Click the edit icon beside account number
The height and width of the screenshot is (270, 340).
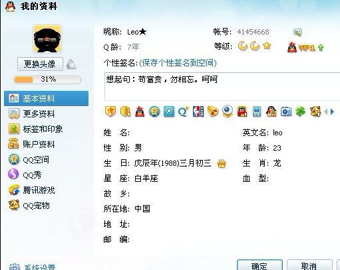tap(297, 33)
